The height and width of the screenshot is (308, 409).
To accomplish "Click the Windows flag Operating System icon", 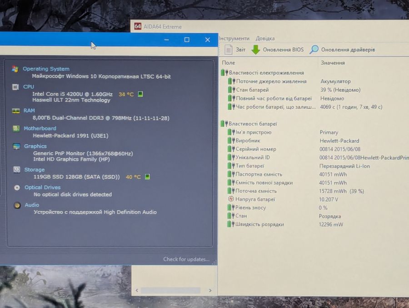I will click(15, 69).
